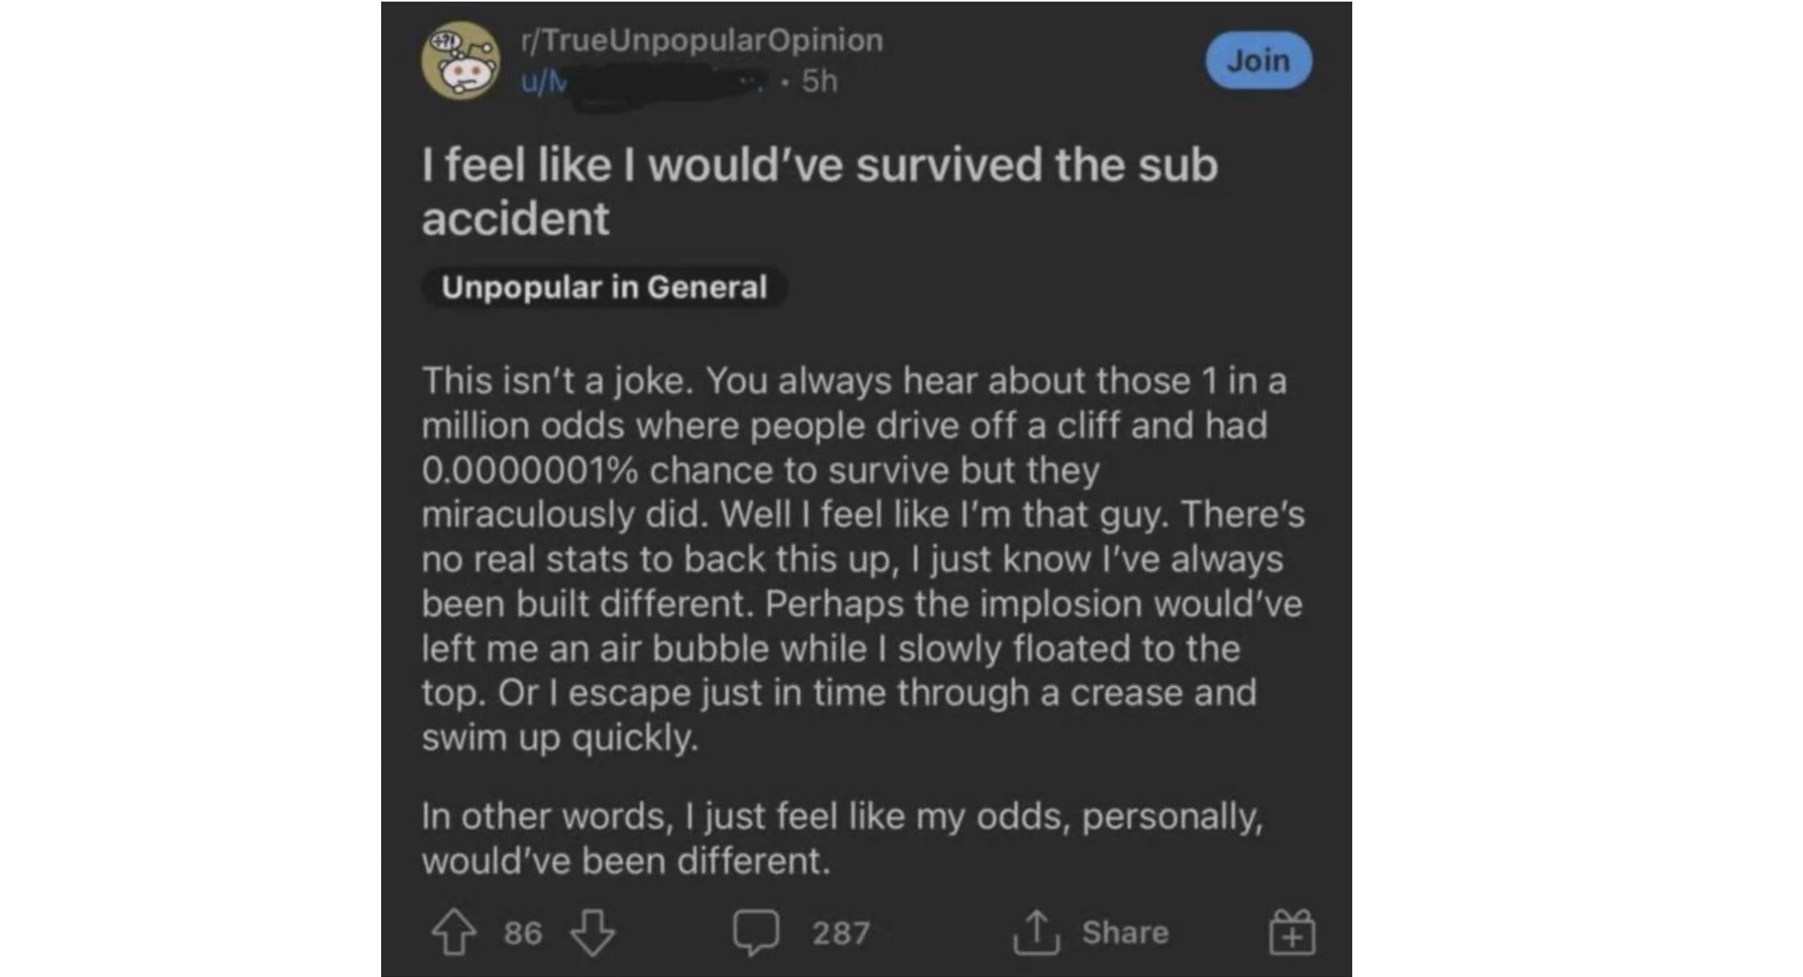Image resolution: width=1803 pixels, height=977 pixels.
Task: Open the post headline about the sub accident
Action: (x=819, y=191)
